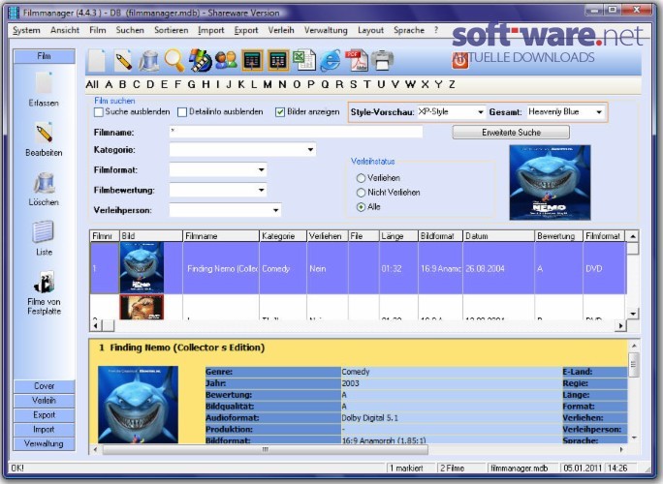Sort by the Bewertung column header
Image resolution: width=663 pixels, height=484 pixels.
[x=558, y=236]
